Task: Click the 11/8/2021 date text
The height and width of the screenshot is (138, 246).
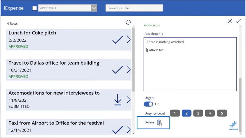Action: click(x=18, y=101)
